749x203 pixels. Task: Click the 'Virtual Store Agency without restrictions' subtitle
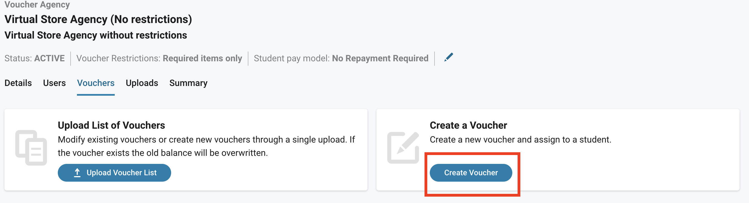tap(96, 35)
